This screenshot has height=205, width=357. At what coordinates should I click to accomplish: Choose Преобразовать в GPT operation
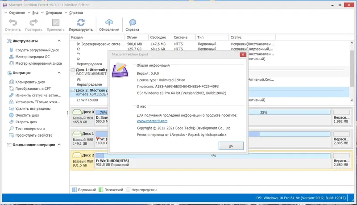[x=33, y=88]
